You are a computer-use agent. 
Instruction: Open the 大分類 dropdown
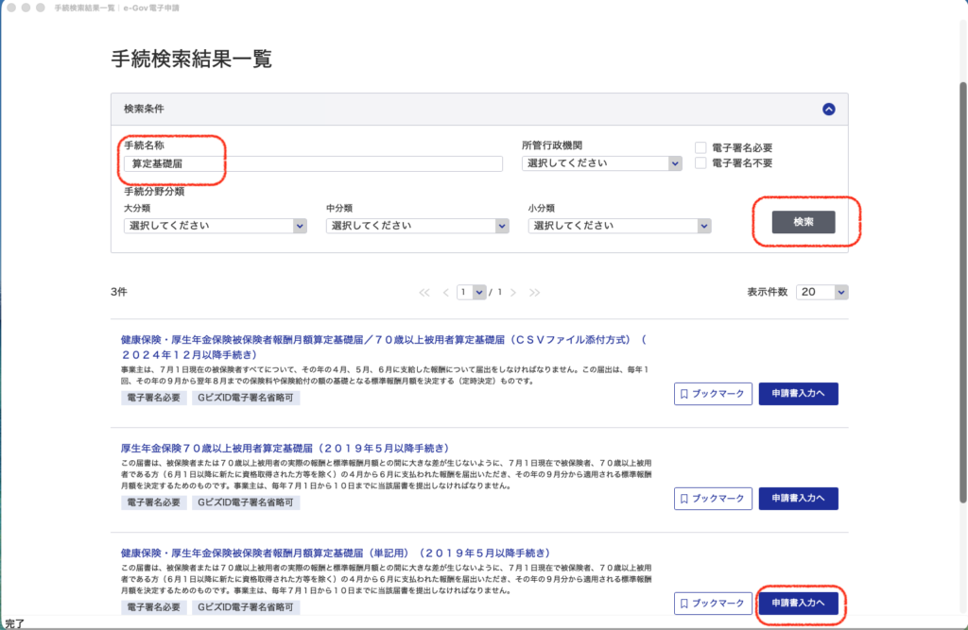tap(215, 226)
